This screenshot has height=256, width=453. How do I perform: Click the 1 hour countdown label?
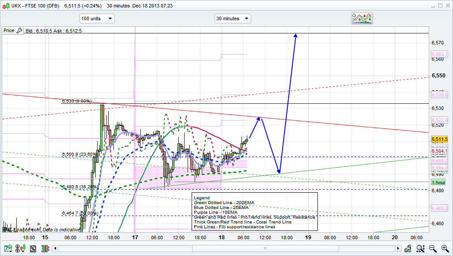tap(438, 182)
